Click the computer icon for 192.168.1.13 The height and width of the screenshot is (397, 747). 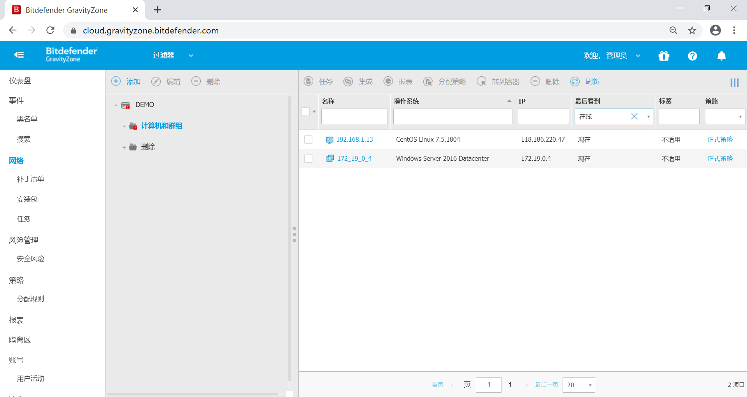(330, 140)
